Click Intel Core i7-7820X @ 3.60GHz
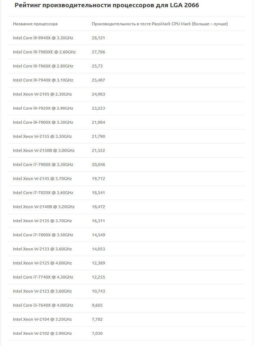Image resolution: width=254 pixels, height=346 pixels. pyautogui.click(x=43, y=193)
